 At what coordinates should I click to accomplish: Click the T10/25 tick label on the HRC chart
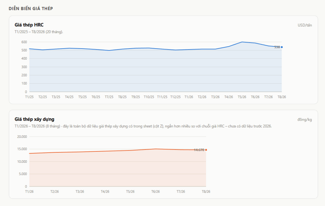click(x=149, y=97)
